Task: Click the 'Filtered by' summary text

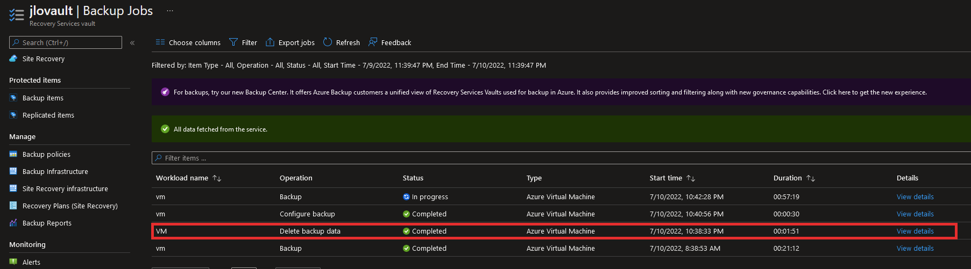Action: pyautogui.click(x=349, y=66)
